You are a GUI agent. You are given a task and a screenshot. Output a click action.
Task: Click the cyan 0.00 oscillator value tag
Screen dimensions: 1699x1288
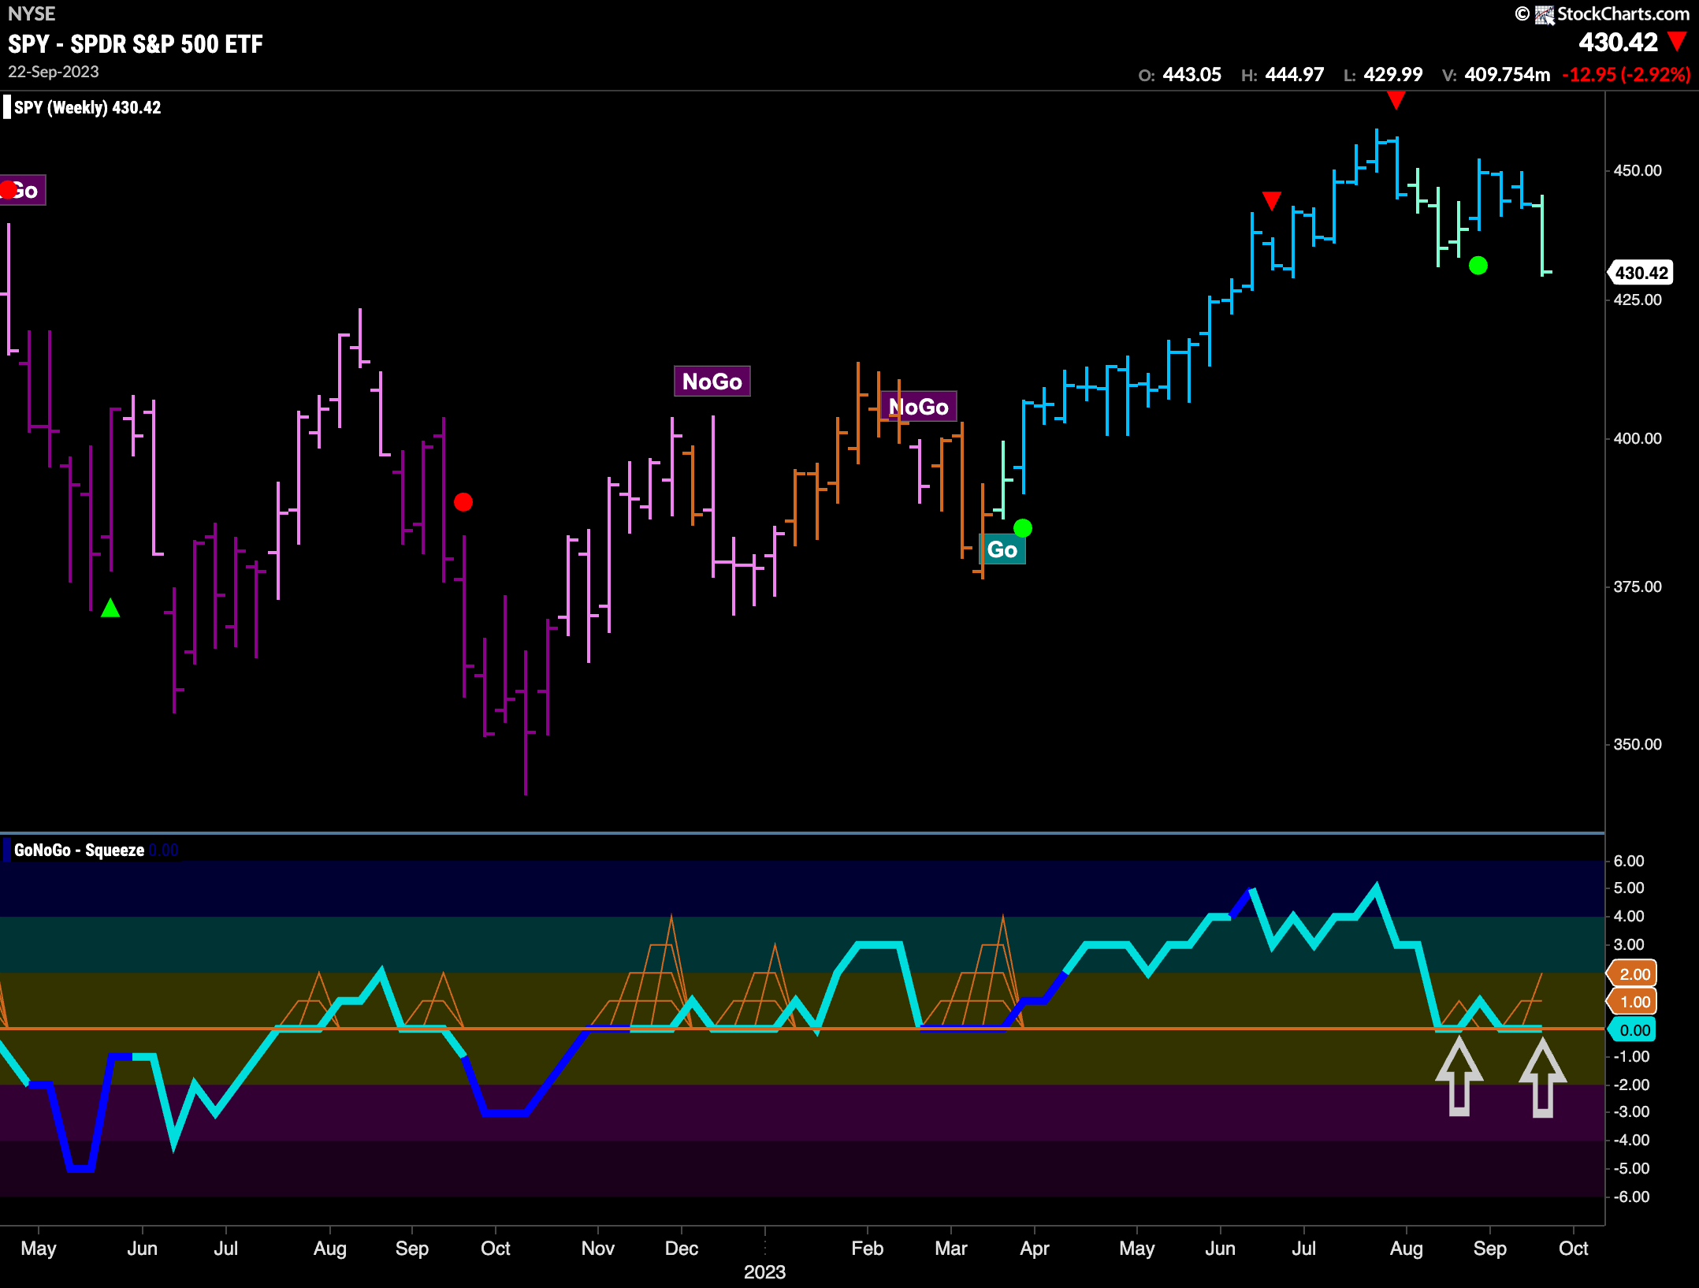pyautogui.click(x=1633, y=1030)
